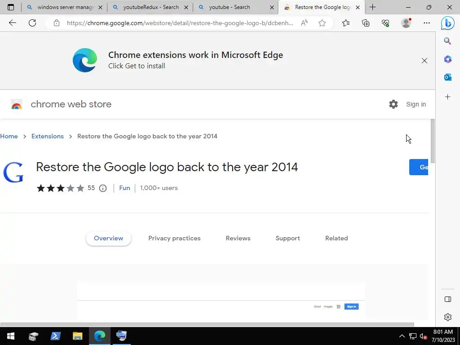Show hidden system tray icons chevron

click(402, 336)
